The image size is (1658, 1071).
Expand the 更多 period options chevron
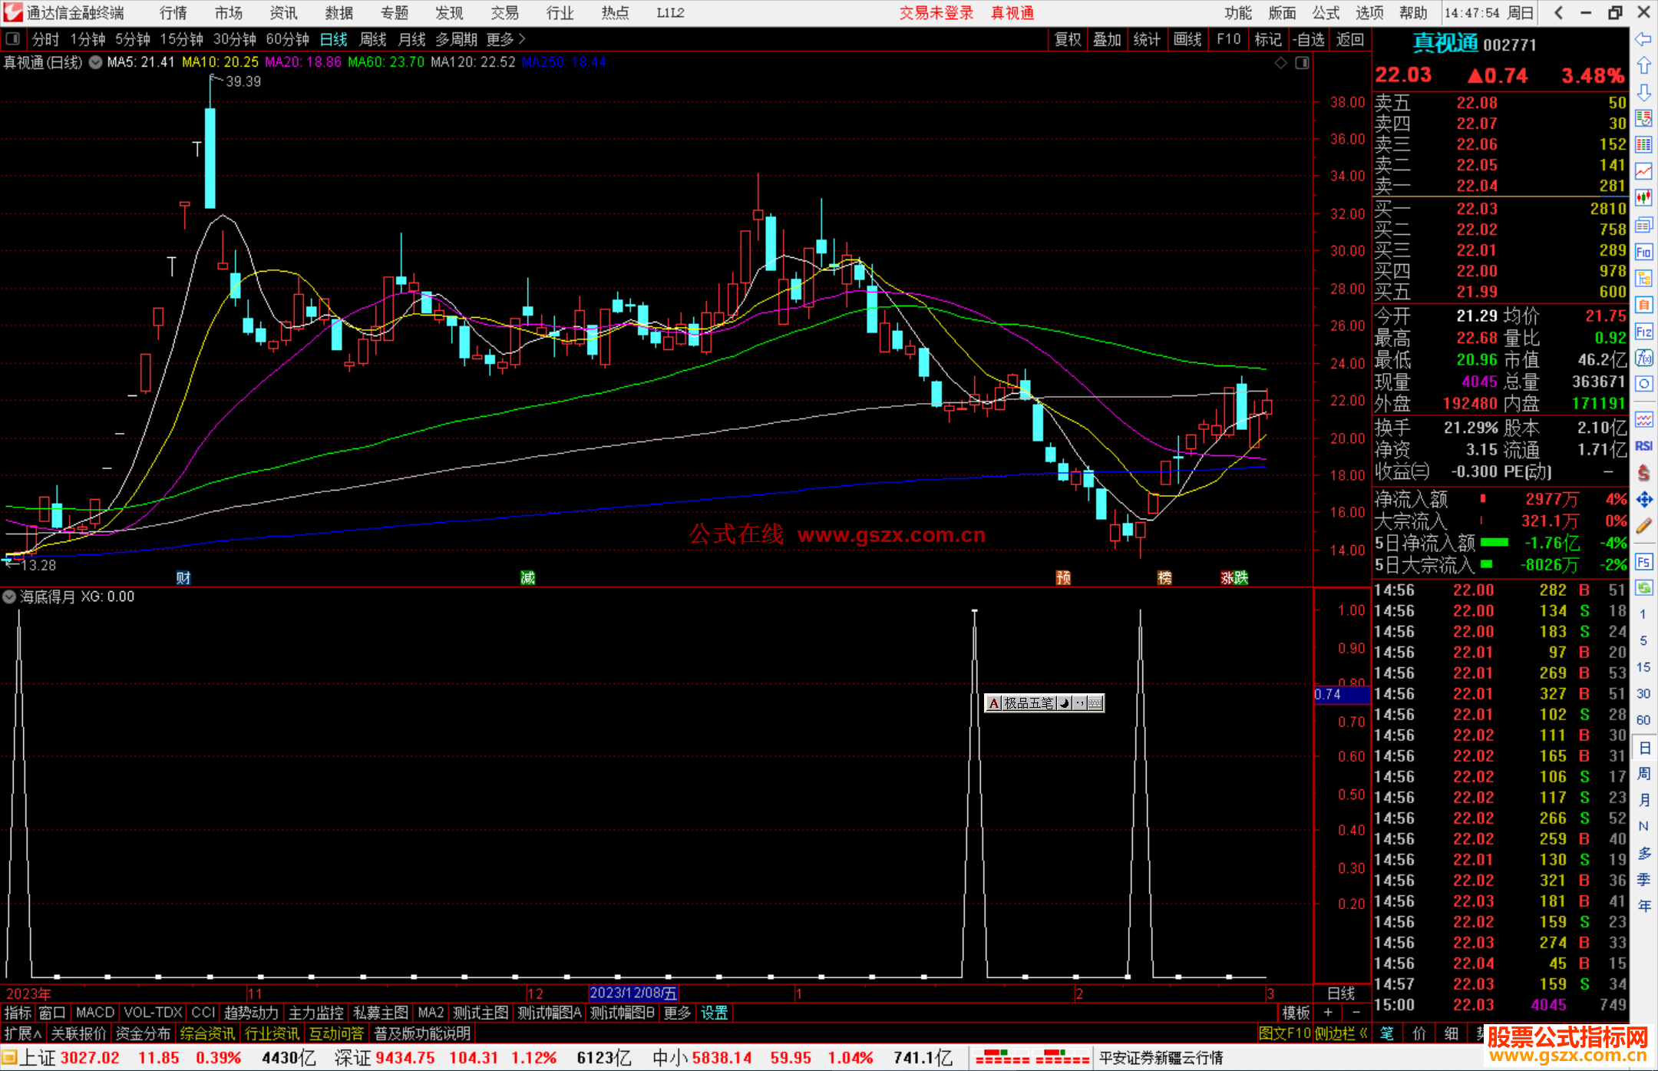coord(523,39)
